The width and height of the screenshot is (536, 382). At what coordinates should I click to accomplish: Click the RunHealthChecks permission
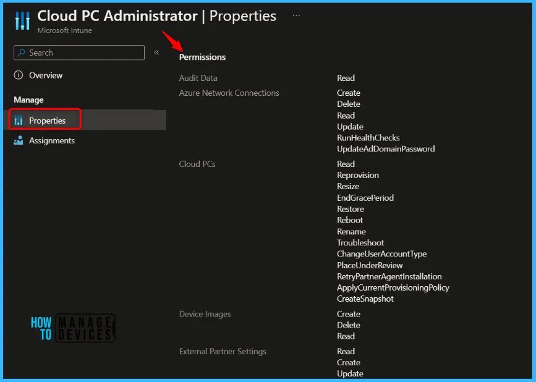click(368, 138)
